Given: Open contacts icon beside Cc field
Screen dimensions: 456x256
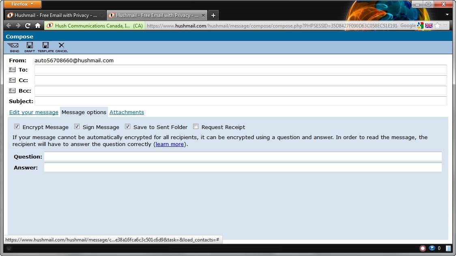Looking at the screenshot, I should pyautogui.click(x=12, y=80).
